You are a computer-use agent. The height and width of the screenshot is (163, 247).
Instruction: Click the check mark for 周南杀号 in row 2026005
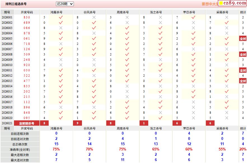click(127, 38)
